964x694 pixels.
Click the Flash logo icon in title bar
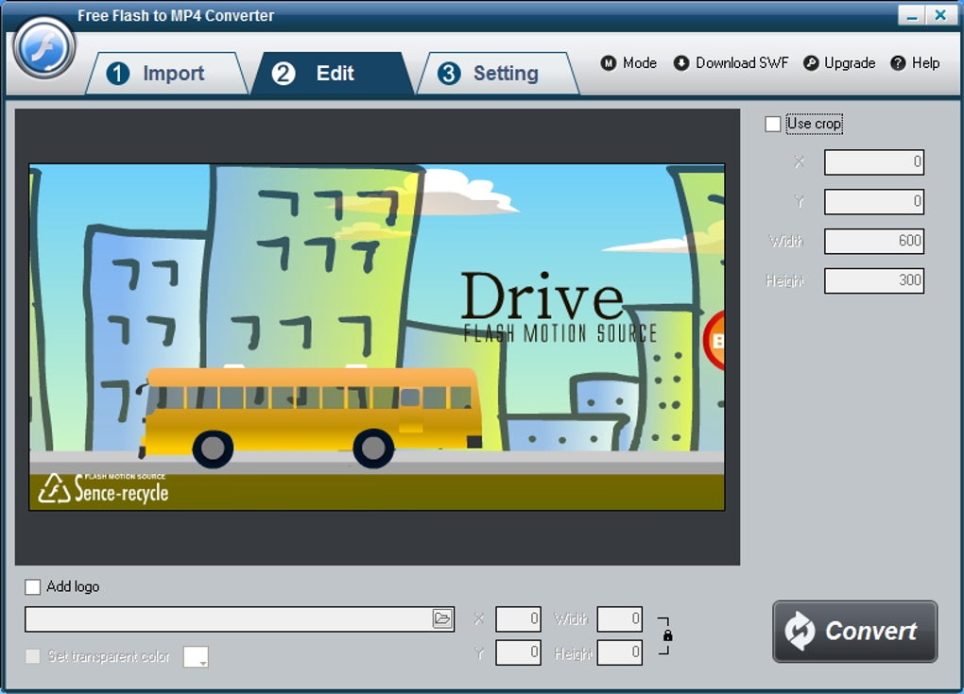point(44,48)
